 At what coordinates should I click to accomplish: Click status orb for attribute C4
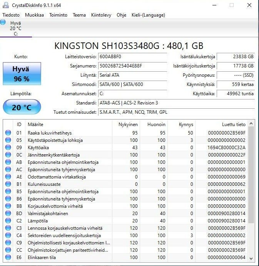(8, 235)
